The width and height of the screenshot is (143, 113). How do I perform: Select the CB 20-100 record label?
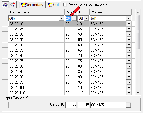[x=17, y=88]
